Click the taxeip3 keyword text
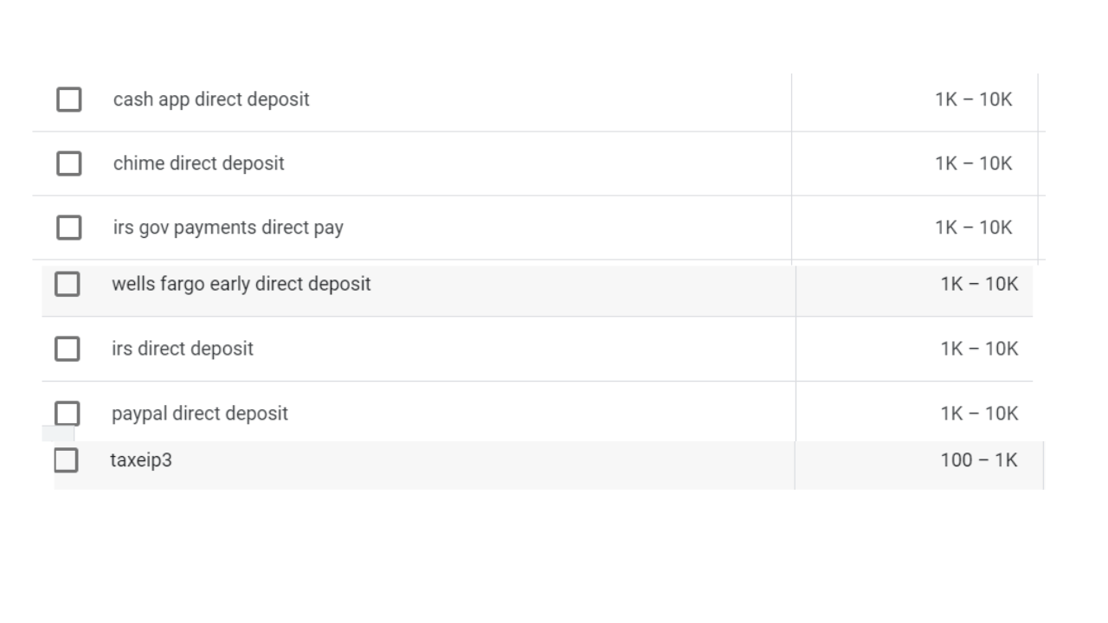Screen dimensions: 1108x623 pos(142,459)
